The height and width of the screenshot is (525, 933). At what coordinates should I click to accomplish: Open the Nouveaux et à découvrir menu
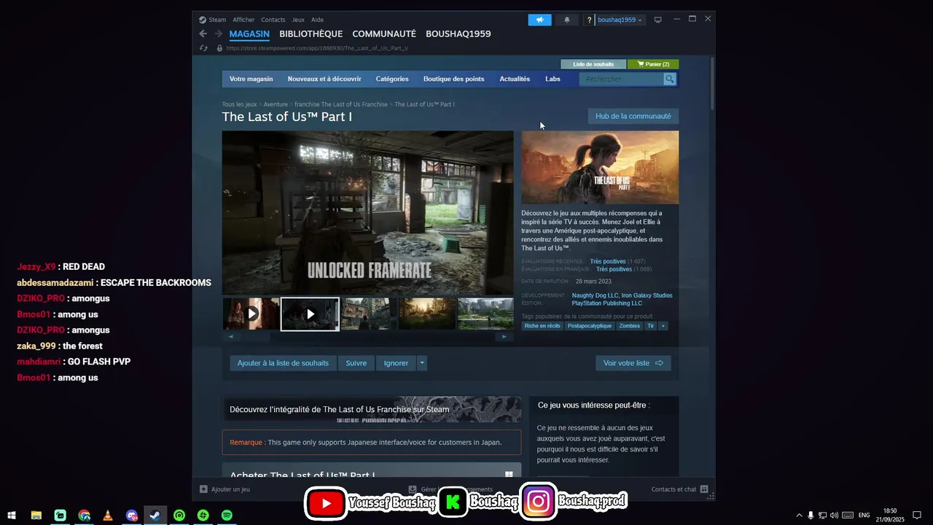click(x=324, y=79)
